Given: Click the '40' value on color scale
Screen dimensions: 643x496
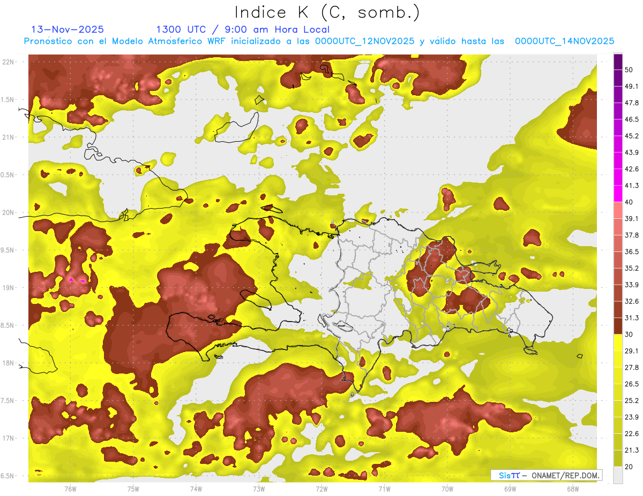Looking at the screenshot, I should [x=629, y=202].
